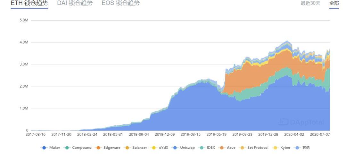Toggle the Compound legend entry
Viewport: 346px width, 158px height.
77,148
